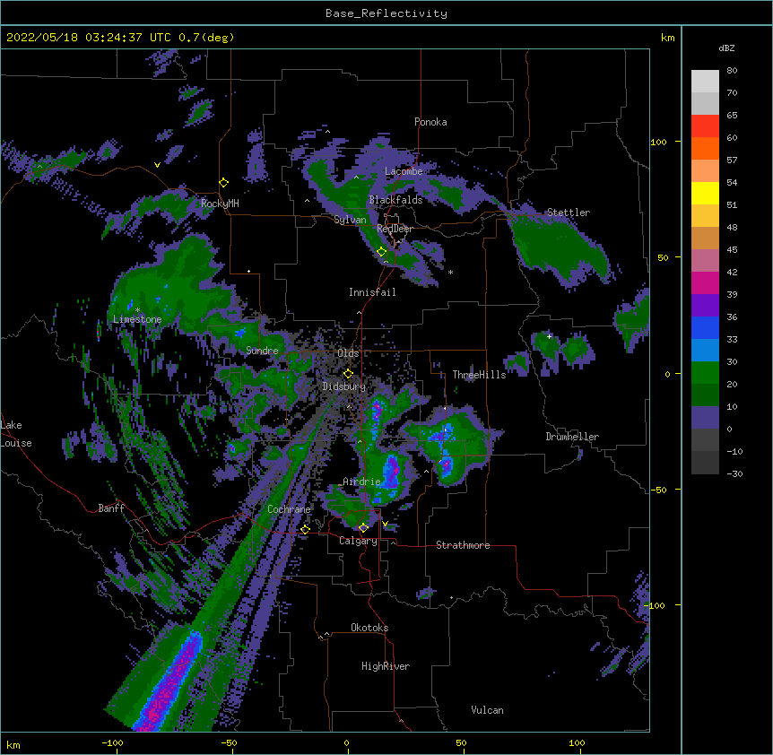Click the yellow diamond marker below Cochrane
Viewport: 773px width, 755px height.
[x=305, y=530]
